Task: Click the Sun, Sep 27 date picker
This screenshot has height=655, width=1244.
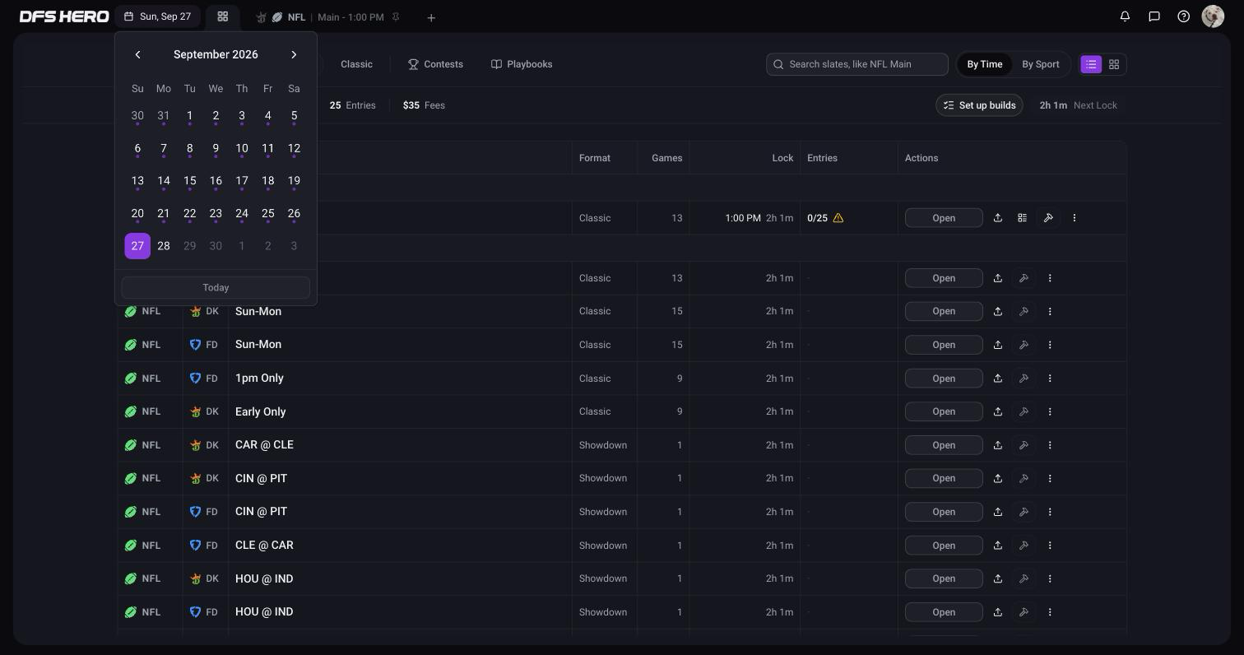Action: point(158,16)
